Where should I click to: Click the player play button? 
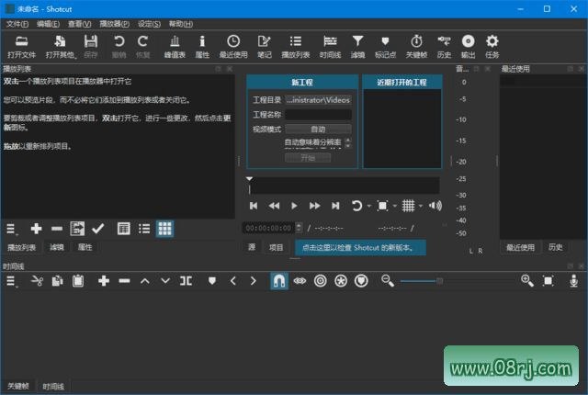pyautogui.click(x=294, y=206)
